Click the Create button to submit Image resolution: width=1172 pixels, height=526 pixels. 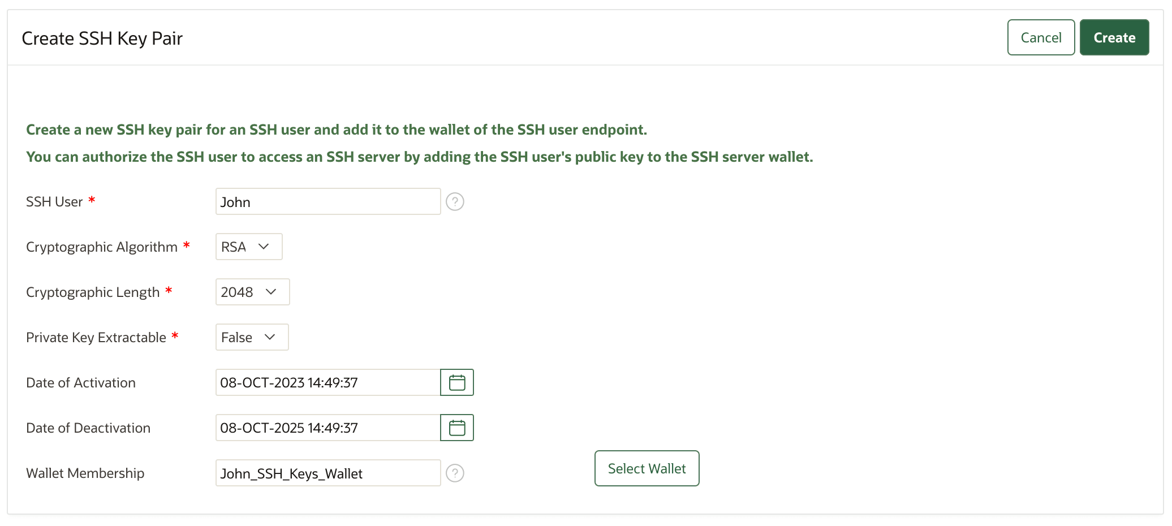1114,37
